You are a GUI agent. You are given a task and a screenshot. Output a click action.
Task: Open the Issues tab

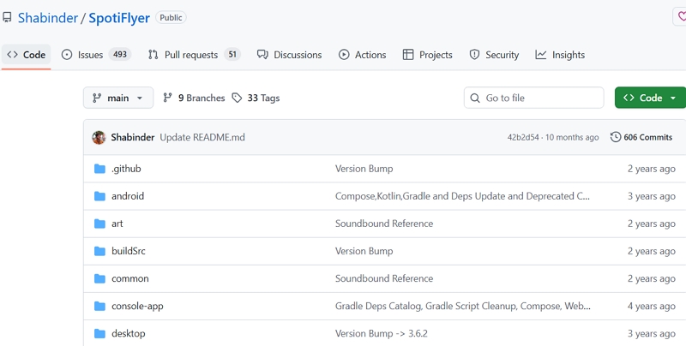click(x=96, y=55)
